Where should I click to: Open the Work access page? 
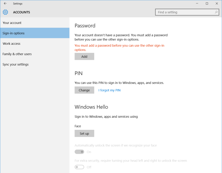click(11, 43)
